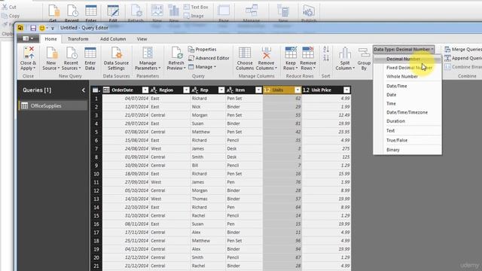This screenshot has width=482, height=271.
Task: Open Region column filter dropdown
Action: point(186,90)
